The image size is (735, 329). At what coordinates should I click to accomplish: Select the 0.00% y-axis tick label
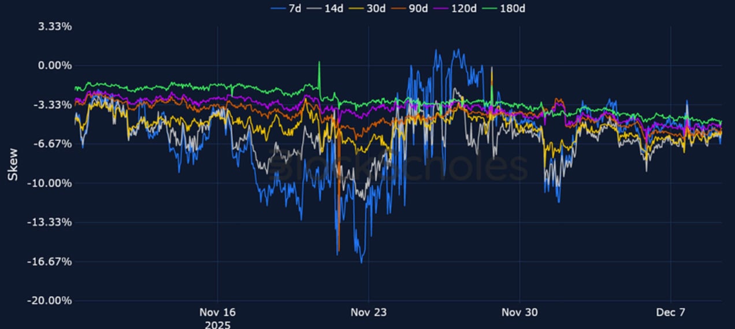pyautogui.click(x=55, y=66)
